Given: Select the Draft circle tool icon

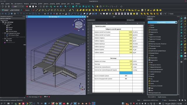Looking at the screenshot, I should pyautogui.click(x=43, y=10).
